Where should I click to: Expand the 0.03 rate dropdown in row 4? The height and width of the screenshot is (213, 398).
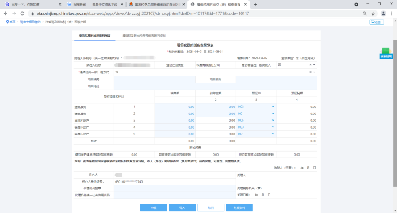[273, 127]
